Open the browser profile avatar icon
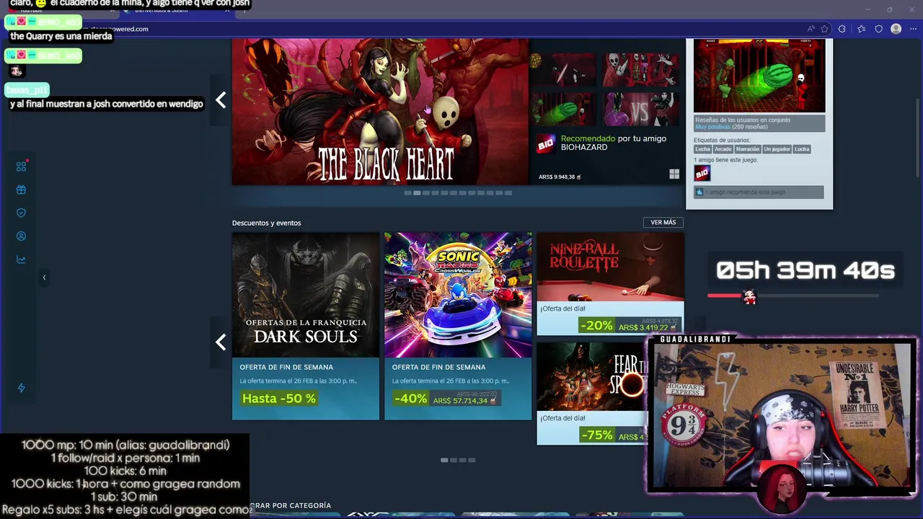 (x=896, y=29)
